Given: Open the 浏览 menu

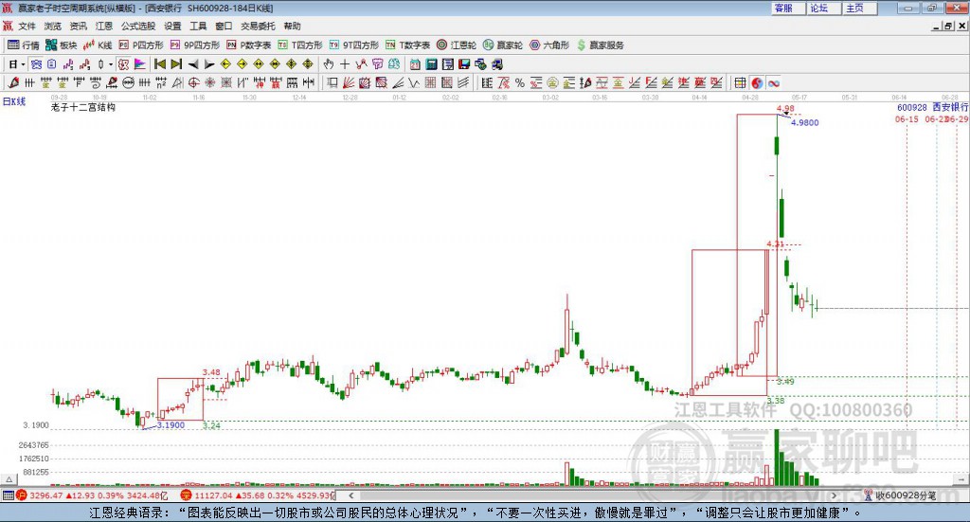Looking at the screenshot, I should pos(53,26).
